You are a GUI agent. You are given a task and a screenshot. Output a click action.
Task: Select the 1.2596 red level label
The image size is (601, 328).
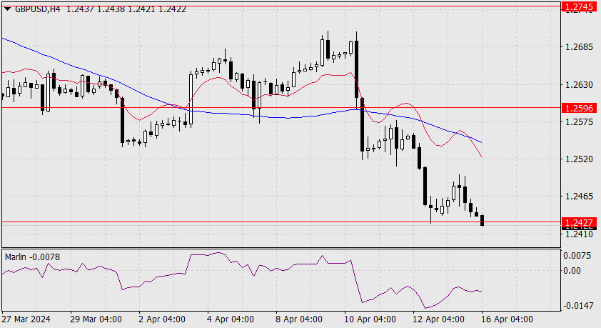(579, 108)
